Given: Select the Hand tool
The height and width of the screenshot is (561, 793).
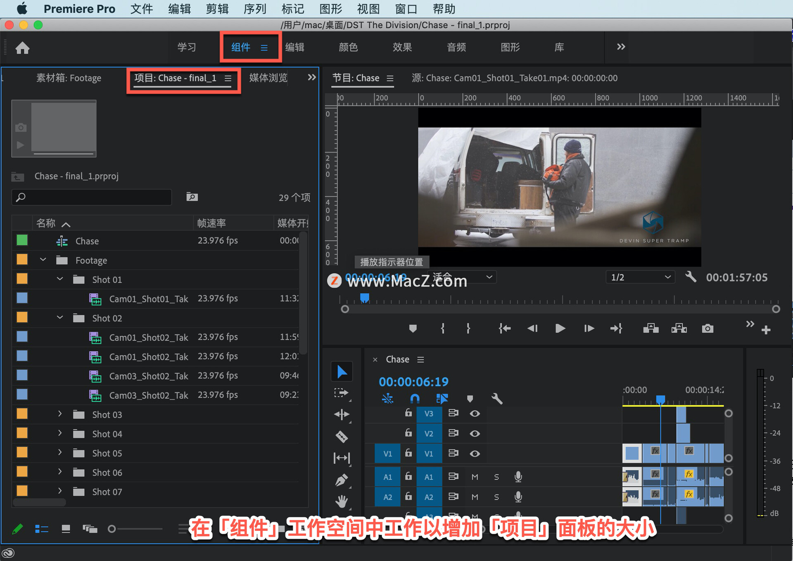Looking at the screenshot, I should click(x=342, y=502).
